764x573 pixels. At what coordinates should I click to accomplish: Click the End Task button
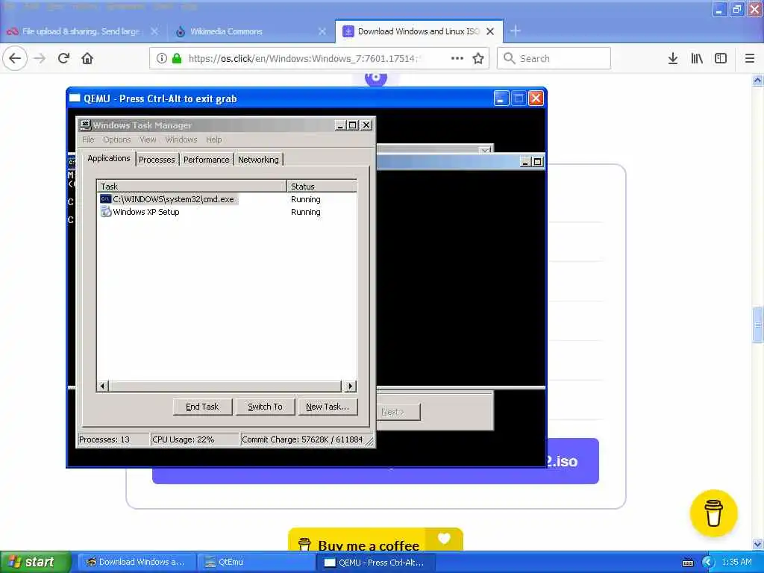[202, 407]
